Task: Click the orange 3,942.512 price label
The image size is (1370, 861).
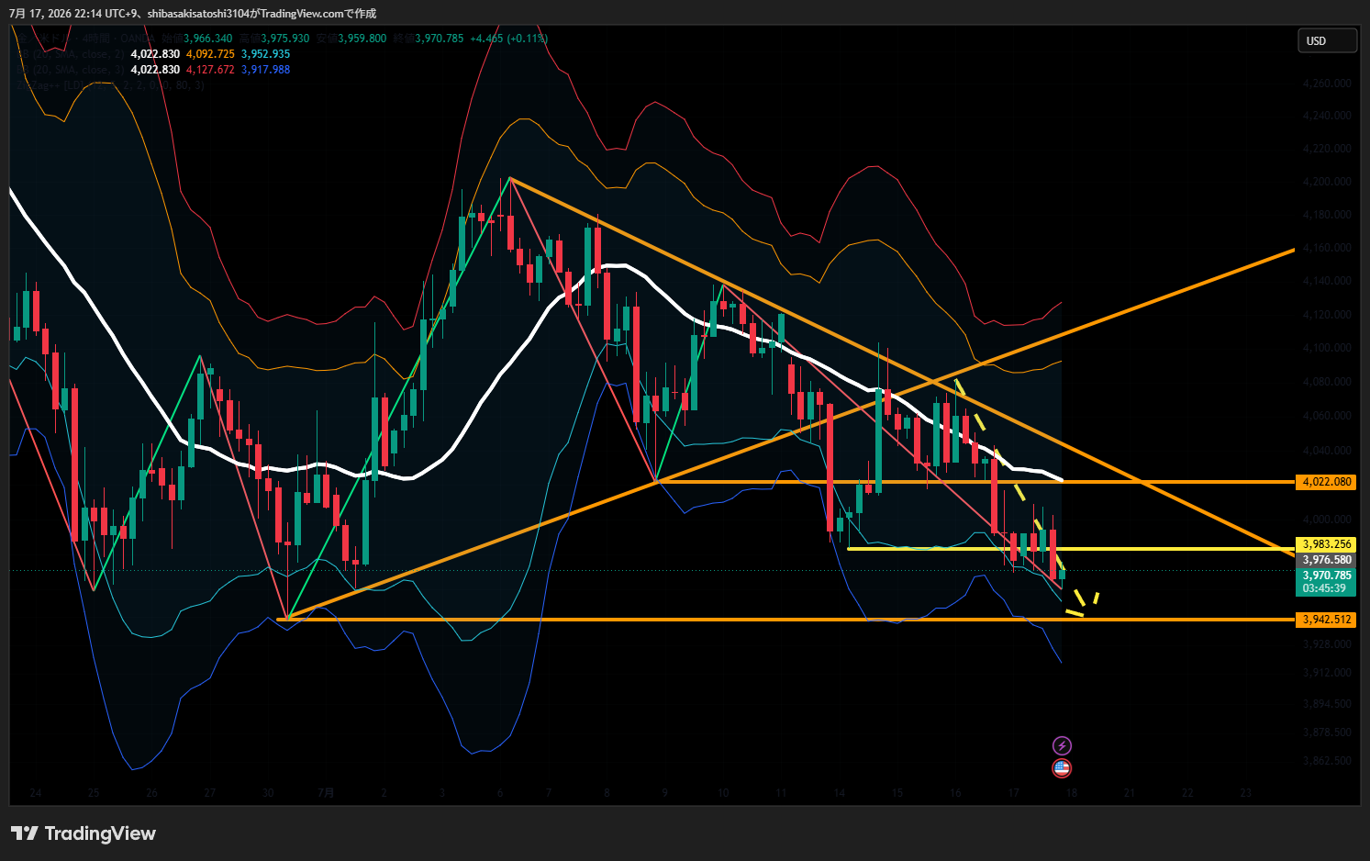Action: coord(1326,620)
